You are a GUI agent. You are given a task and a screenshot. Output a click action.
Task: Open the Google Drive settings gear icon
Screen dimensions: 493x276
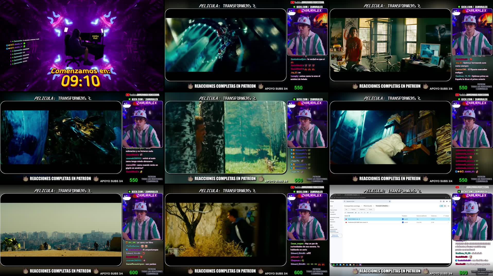click(444, 202)
